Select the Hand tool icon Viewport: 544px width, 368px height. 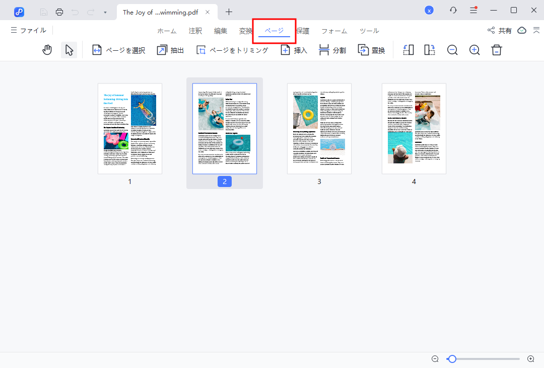(x=47, y=50)
